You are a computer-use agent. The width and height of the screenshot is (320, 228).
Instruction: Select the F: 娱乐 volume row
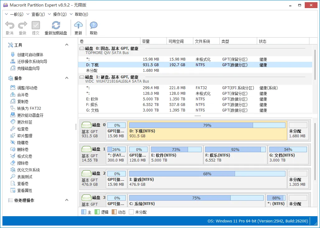click(x=195, y=105)
